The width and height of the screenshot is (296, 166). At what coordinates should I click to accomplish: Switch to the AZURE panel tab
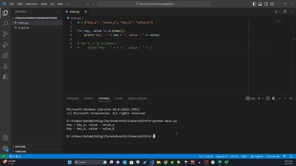point(119,98)
